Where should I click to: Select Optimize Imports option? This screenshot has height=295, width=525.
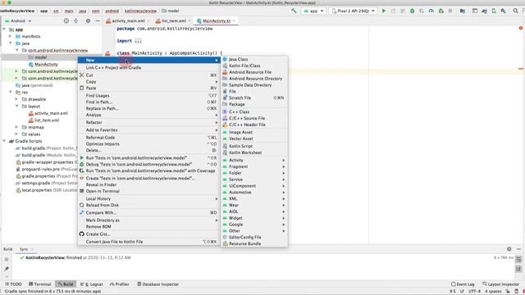(x=149, y=144)
